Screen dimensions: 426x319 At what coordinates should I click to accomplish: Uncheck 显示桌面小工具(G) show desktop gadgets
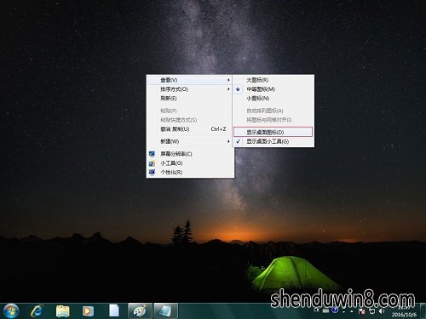[273, 141]
